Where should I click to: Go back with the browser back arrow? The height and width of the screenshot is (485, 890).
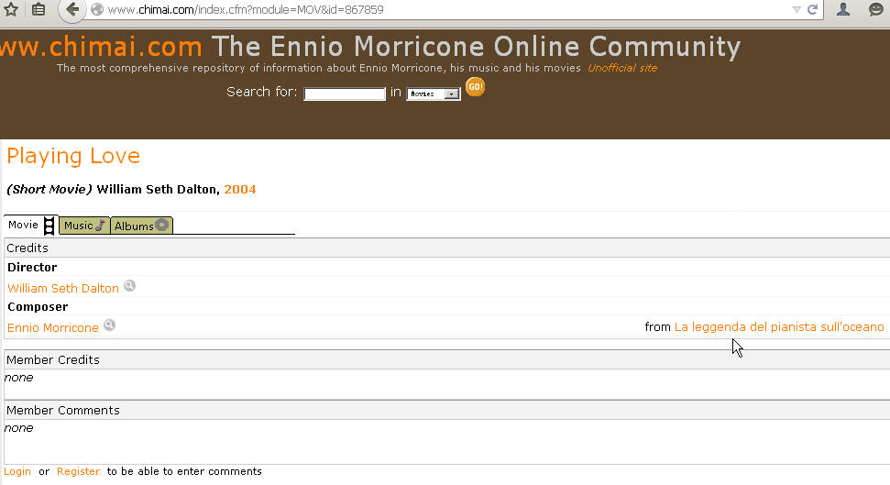tap(72, 9)
